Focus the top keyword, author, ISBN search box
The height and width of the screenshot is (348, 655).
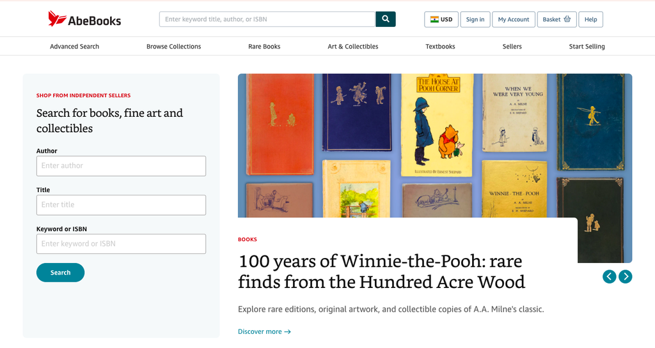pyautogui.click(x=267, y=19)
